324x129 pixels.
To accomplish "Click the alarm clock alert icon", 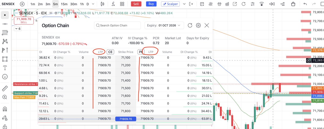I will pyautogui.click(x=202, y=4).
